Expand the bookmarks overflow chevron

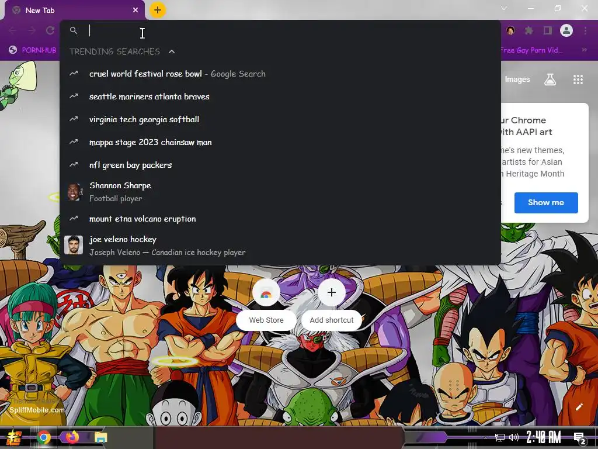click(584, 50)
